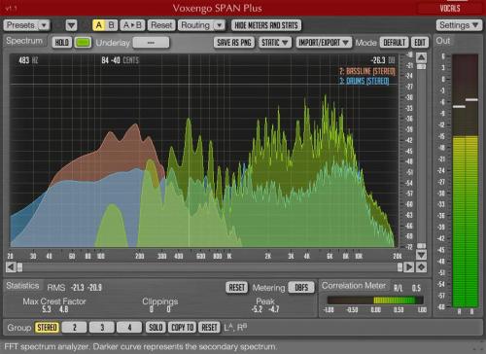The height and width of the screenshot is (354, 486).
Task: Select the A state
Action: tap(99, 25)
